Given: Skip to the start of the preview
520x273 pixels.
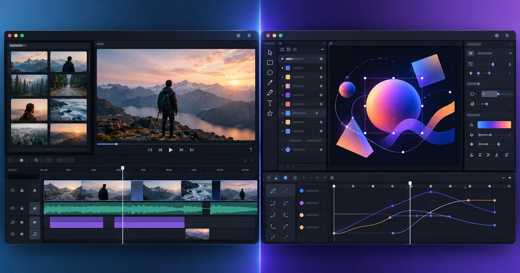Looking at the screenshot, I should pyautogui.click(x=150, y=150).
